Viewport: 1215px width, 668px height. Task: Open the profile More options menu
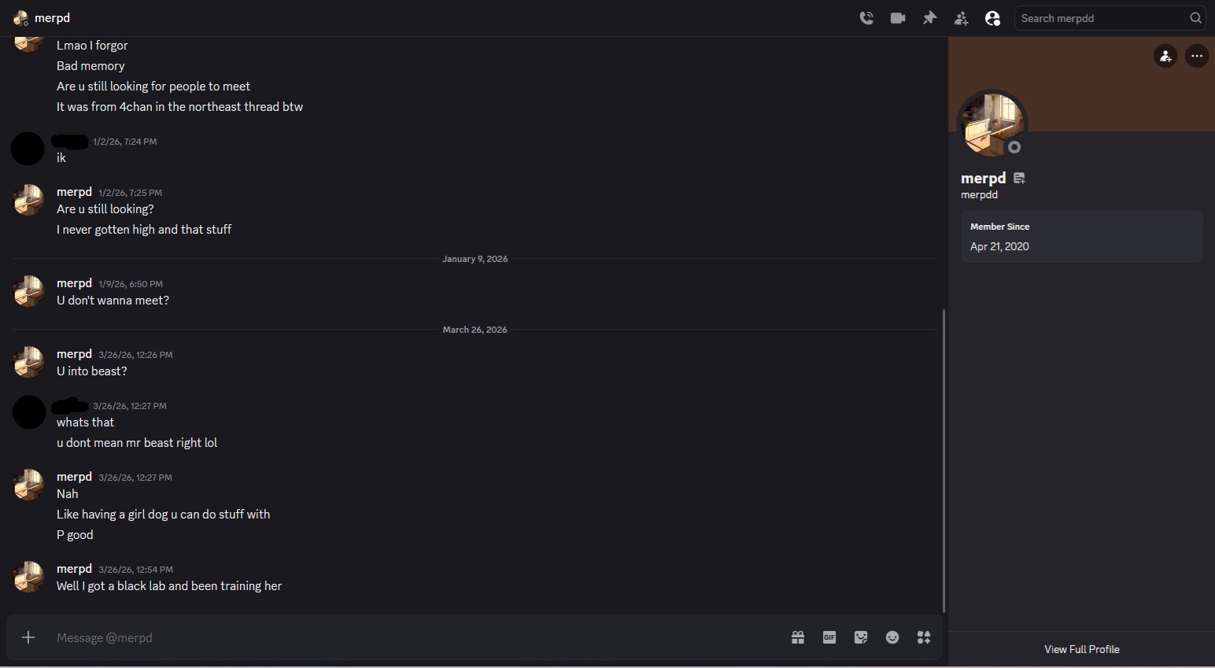(x=1197, y=56)
